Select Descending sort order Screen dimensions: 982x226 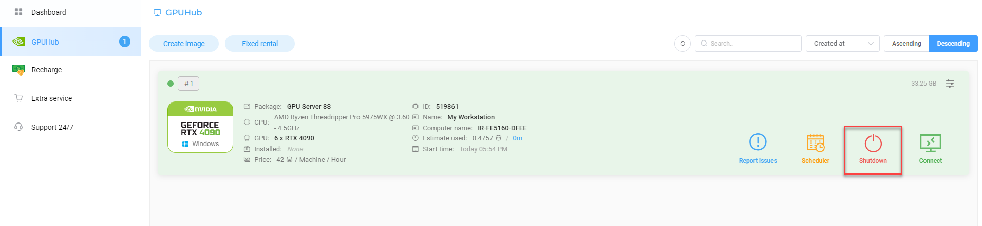coord(953,44)
